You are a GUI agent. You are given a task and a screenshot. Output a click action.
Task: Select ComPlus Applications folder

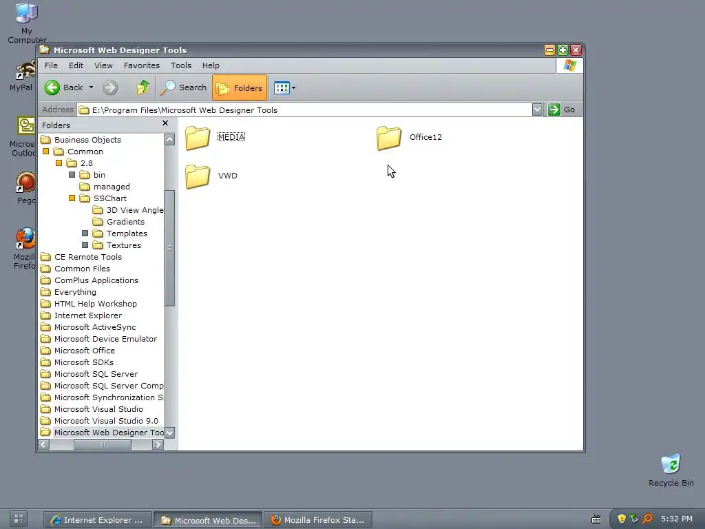pyautogui.click(x=90, y=280)
